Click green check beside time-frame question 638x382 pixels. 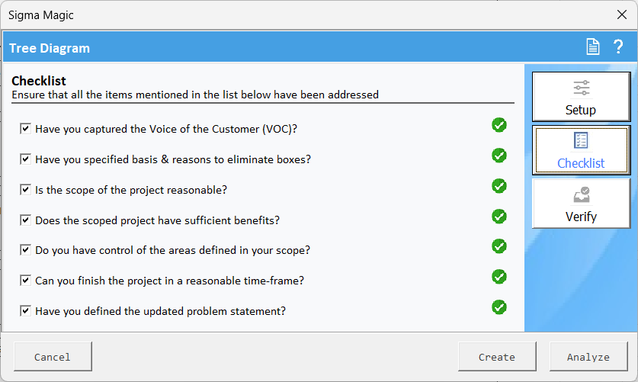click(499, 277)
